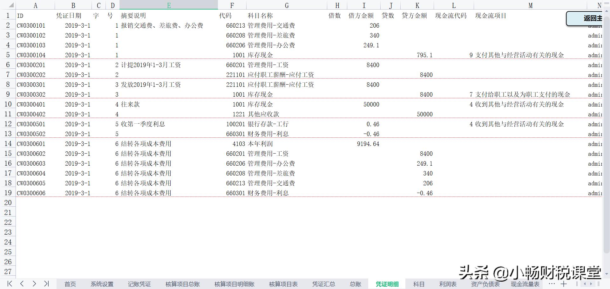Switch to the 核算项目总账 sheet tab
This screenshot has height=289, width=610.
coord(183,284)
